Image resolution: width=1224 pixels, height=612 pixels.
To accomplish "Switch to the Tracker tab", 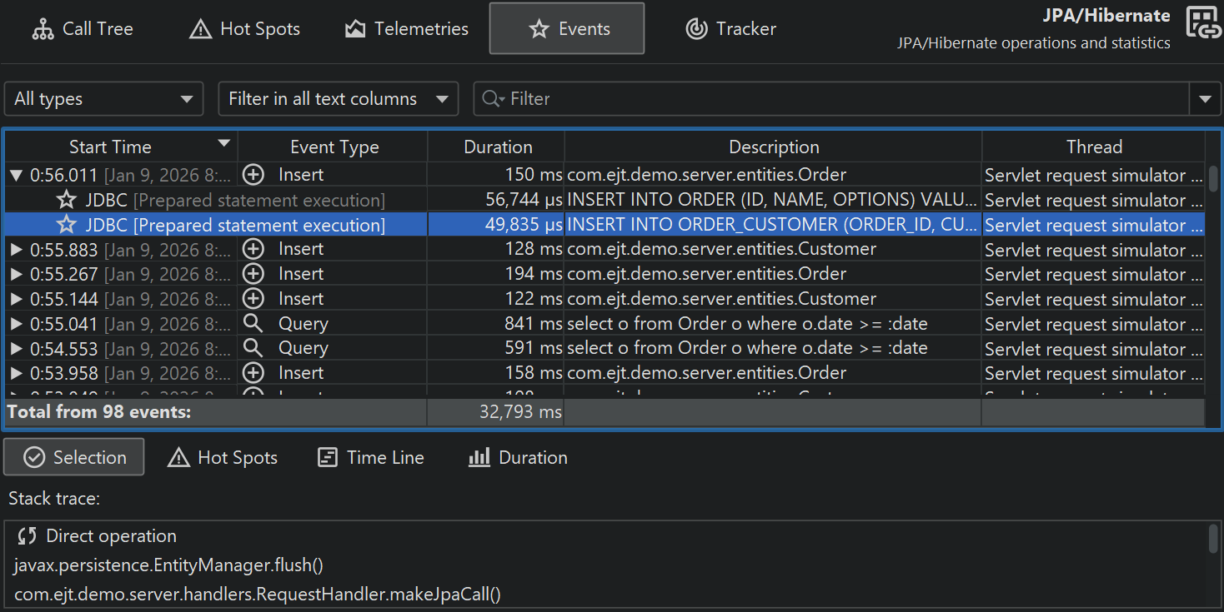I will pos(730,29).
